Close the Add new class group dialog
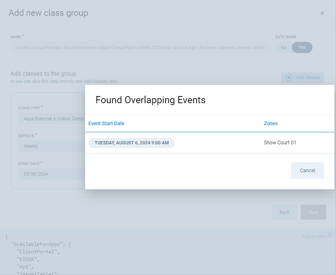This screenshot has width=336, height=275. [x=322, y=13]
